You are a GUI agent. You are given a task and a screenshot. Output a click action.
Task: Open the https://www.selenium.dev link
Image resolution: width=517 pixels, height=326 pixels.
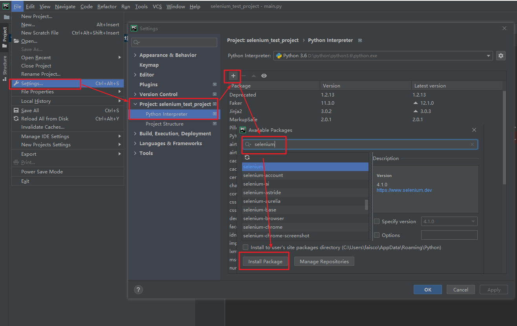tap(404, 190)
